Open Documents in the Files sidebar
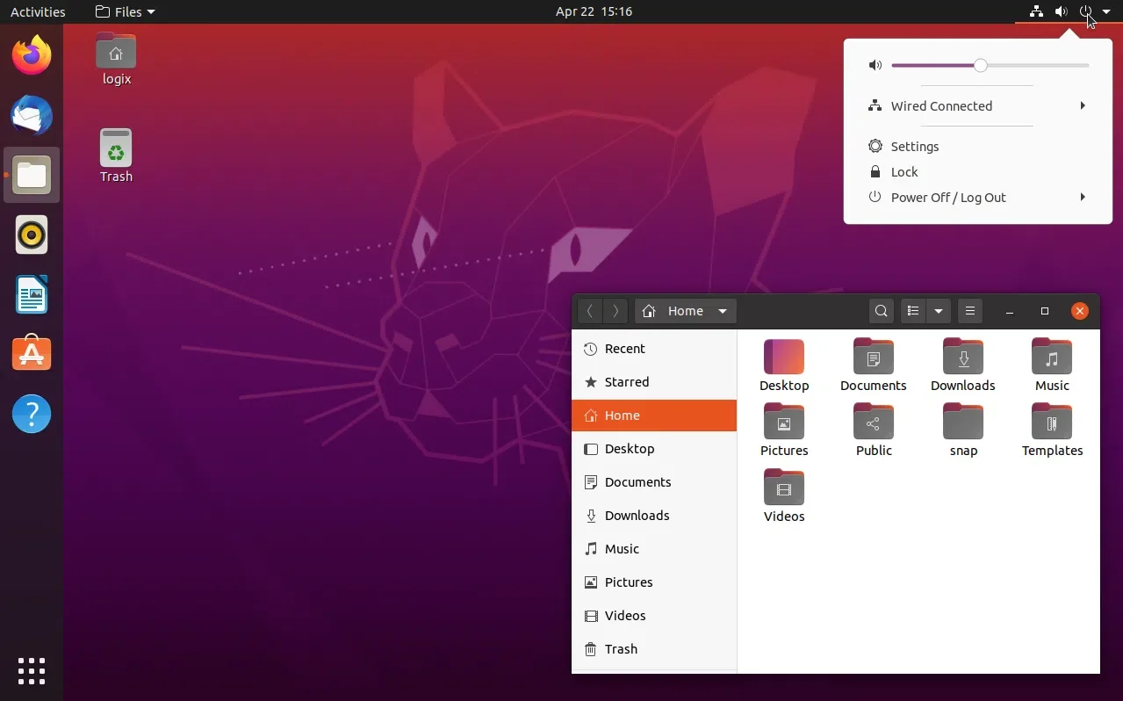Image resolution: width=1123 pixels, height=701 pixels. pos(654,482)
